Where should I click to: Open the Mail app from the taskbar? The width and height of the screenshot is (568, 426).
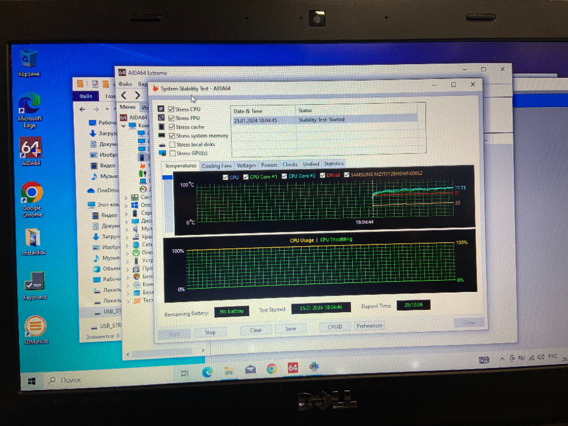click(x=250, y=369)
